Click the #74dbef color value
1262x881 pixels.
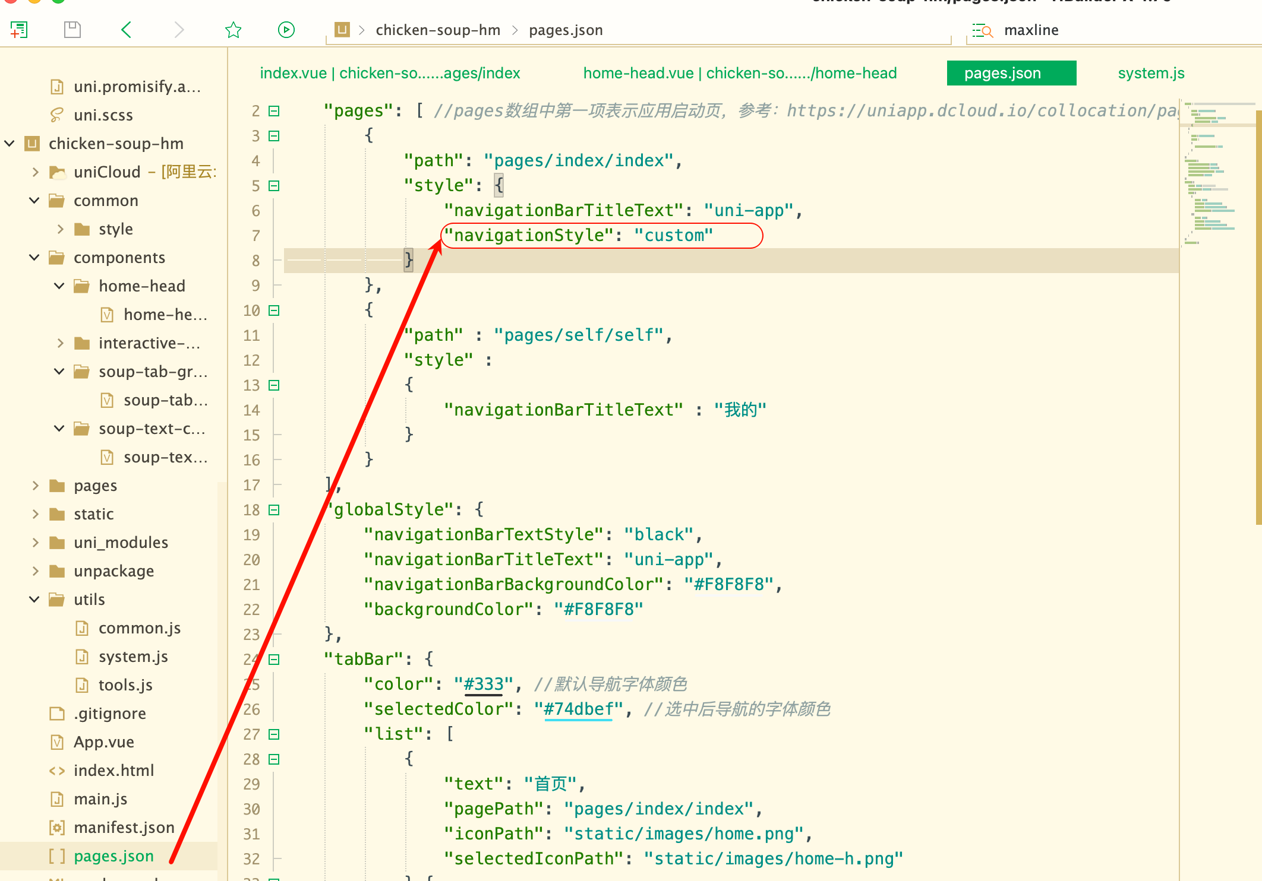click(578, 709)
